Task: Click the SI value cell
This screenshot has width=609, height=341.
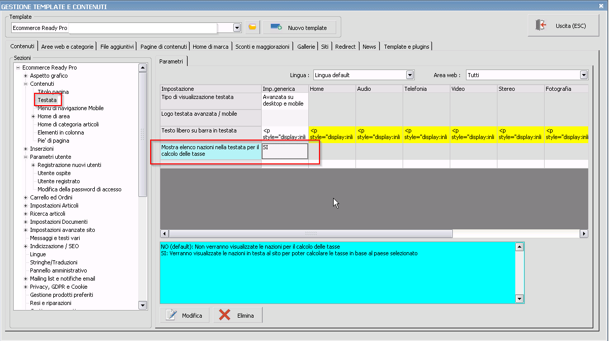Action: [284, 151]
